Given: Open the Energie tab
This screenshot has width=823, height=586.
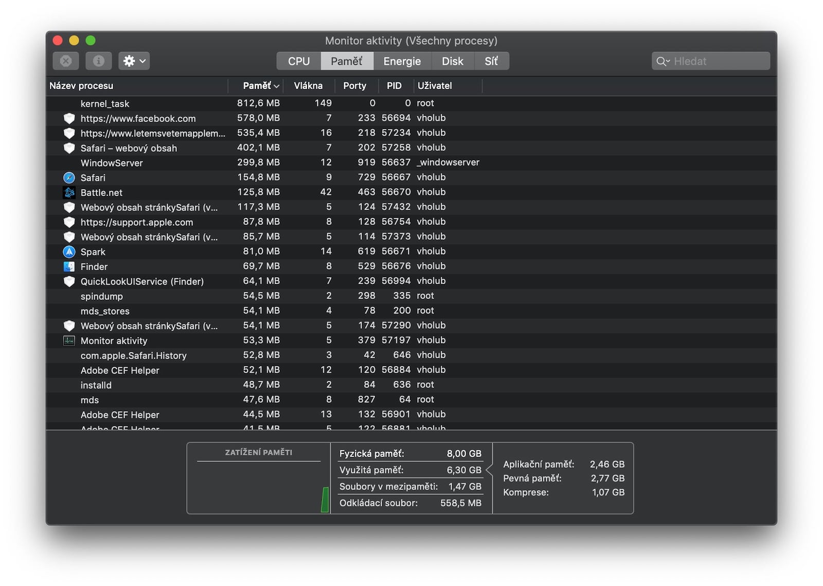Looking at the screenshot, I should pyautogui.click(x=402, y=61).
